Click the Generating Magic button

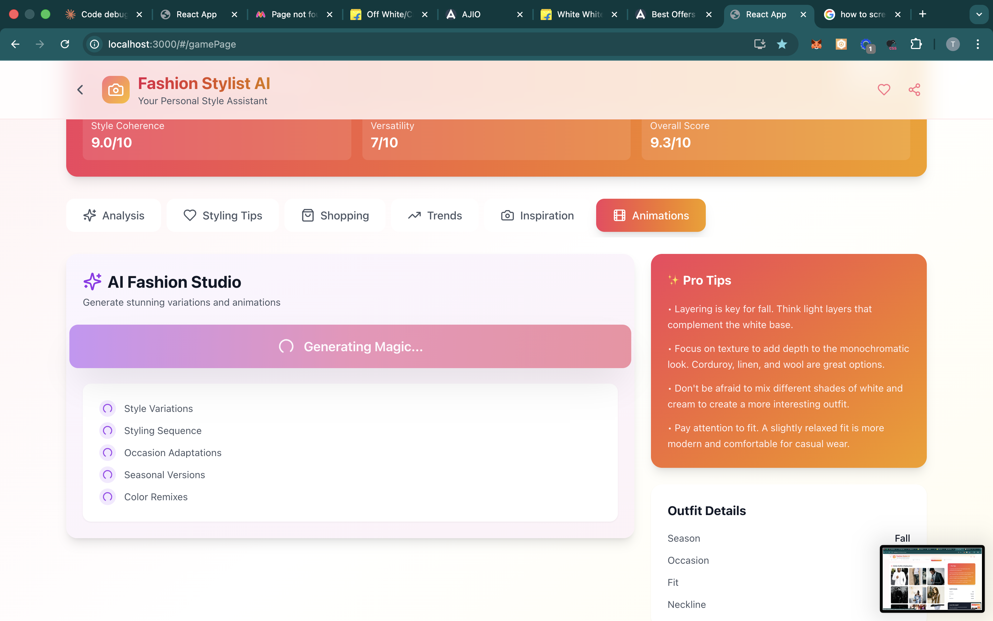(x=350, y=346)
